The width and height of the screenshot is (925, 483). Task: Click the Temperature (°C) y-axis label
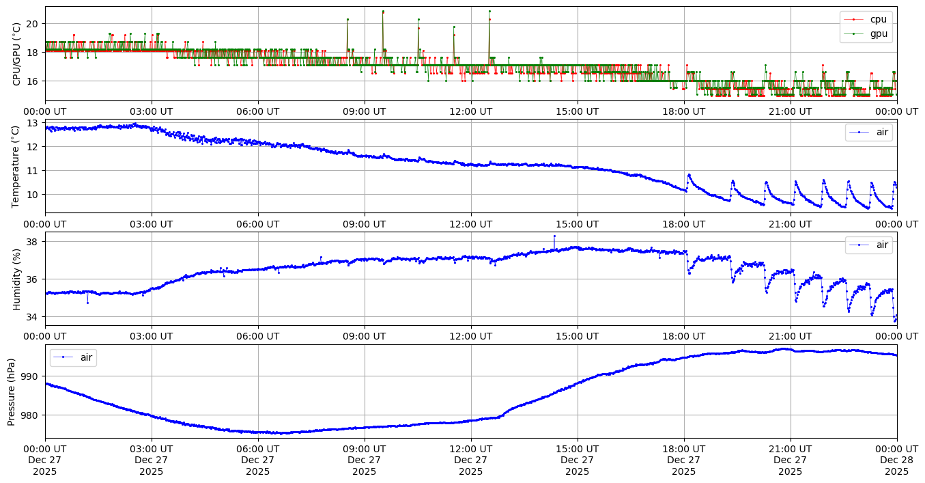17,166
